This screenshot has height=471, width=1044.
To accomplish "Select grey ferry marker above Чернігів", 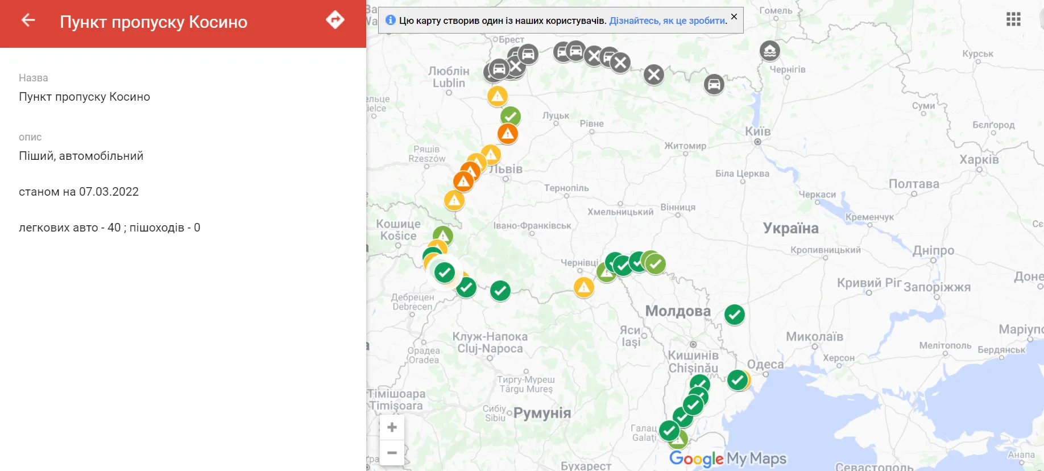I will [x=770, y=51].
